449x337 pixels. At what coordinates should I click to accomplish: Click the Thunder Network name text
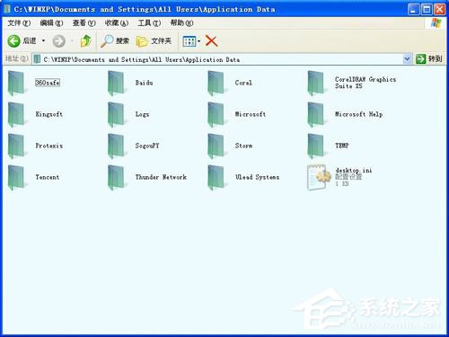(x=161, y=177)
